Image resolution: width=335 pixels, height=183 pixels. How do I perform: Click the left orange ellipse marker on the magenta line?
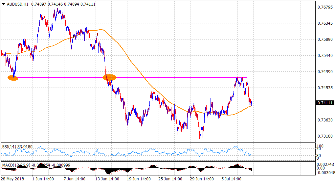pyautogui.click(x=13, y=78)
